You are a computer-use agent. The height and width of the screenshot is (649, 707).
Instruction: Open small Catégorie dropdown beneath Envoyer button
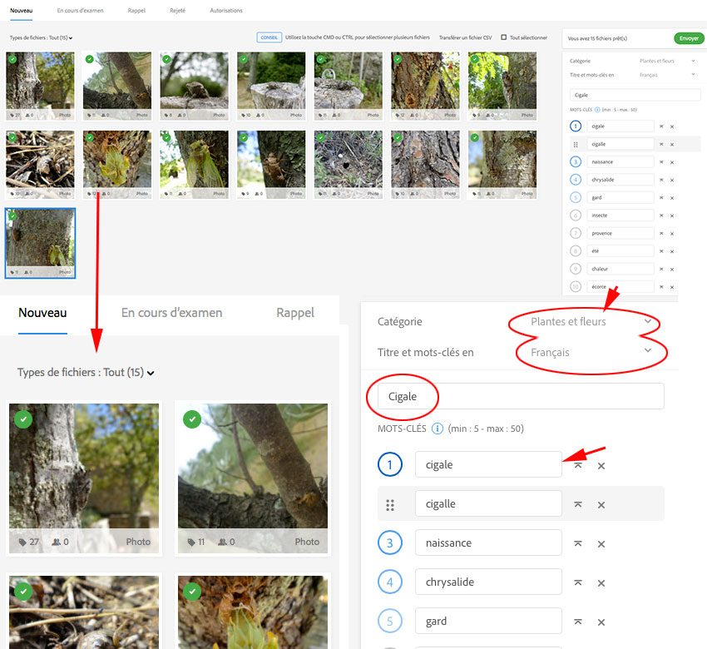(667, 61)
